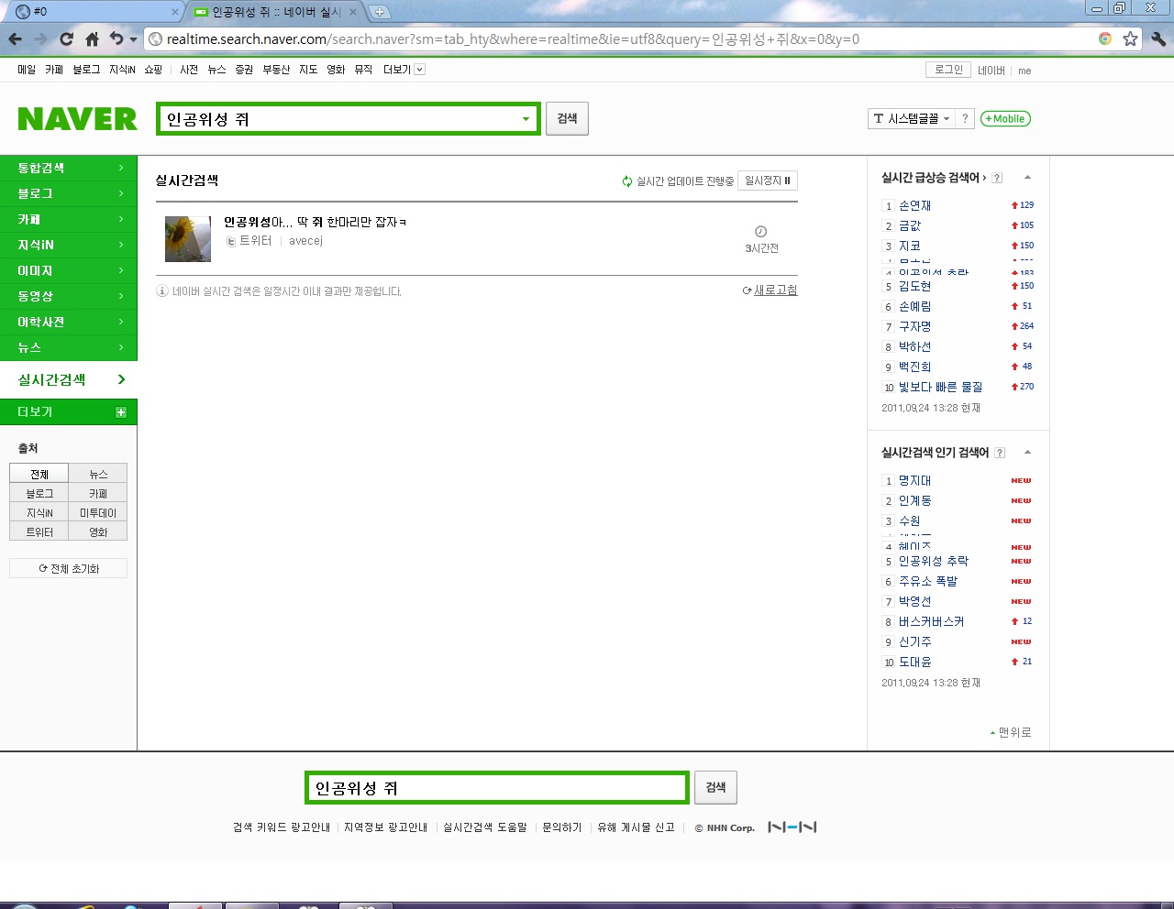1174x909 pixels.
Task: Switch to the 통합검색 sidebar tab
Action: [x=69, y=168]
